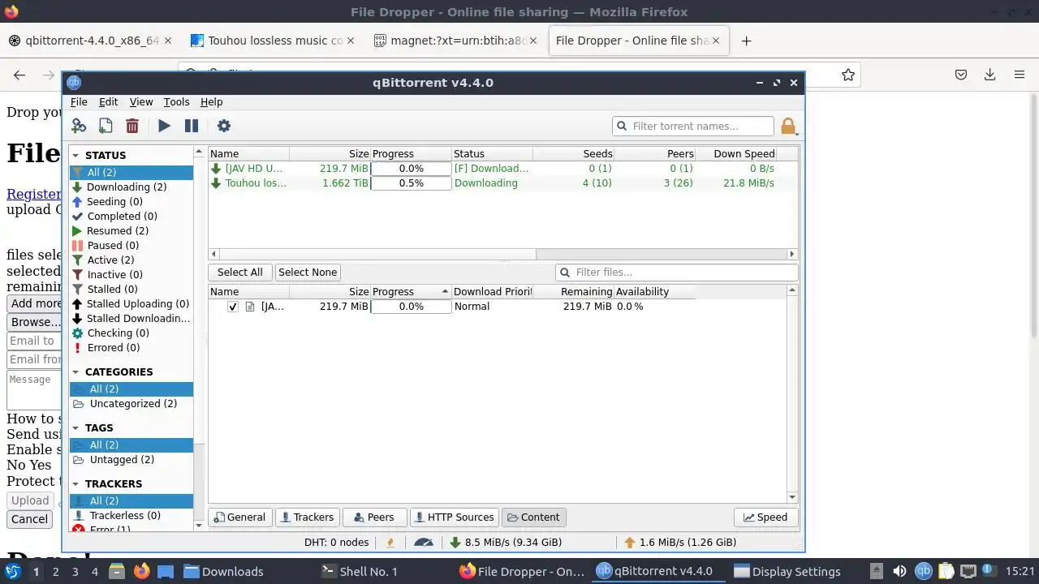The width and height of the screenshot is (1039, 584).
Task: Collapse the CATEGORIES section
Action: pos(75,372)
